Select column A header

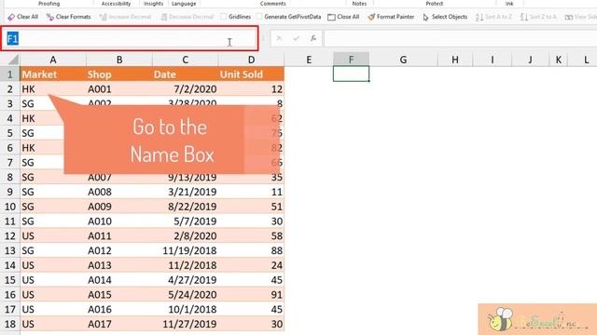coord(53,60)
